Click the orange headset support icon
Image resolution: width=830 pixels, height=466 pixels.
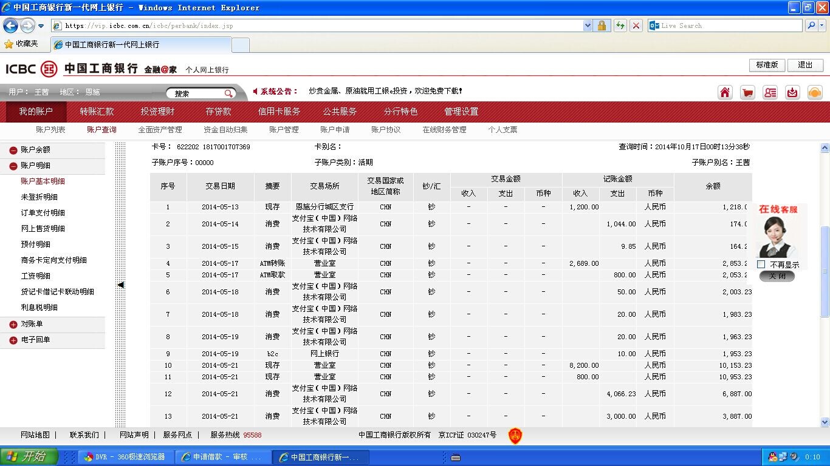pyautogui.click(x=815, y=92)
